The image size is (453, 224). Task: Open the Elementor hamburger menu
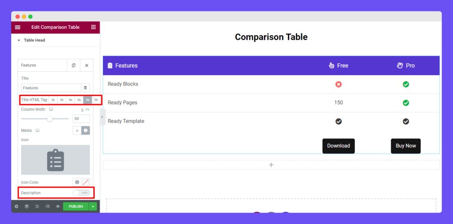pos(18,27)
